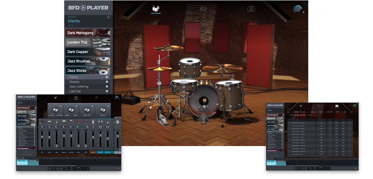Show info for Directly preset in main window
The width and height of the screenshot is (373, 179).
[x=107, y=82]
